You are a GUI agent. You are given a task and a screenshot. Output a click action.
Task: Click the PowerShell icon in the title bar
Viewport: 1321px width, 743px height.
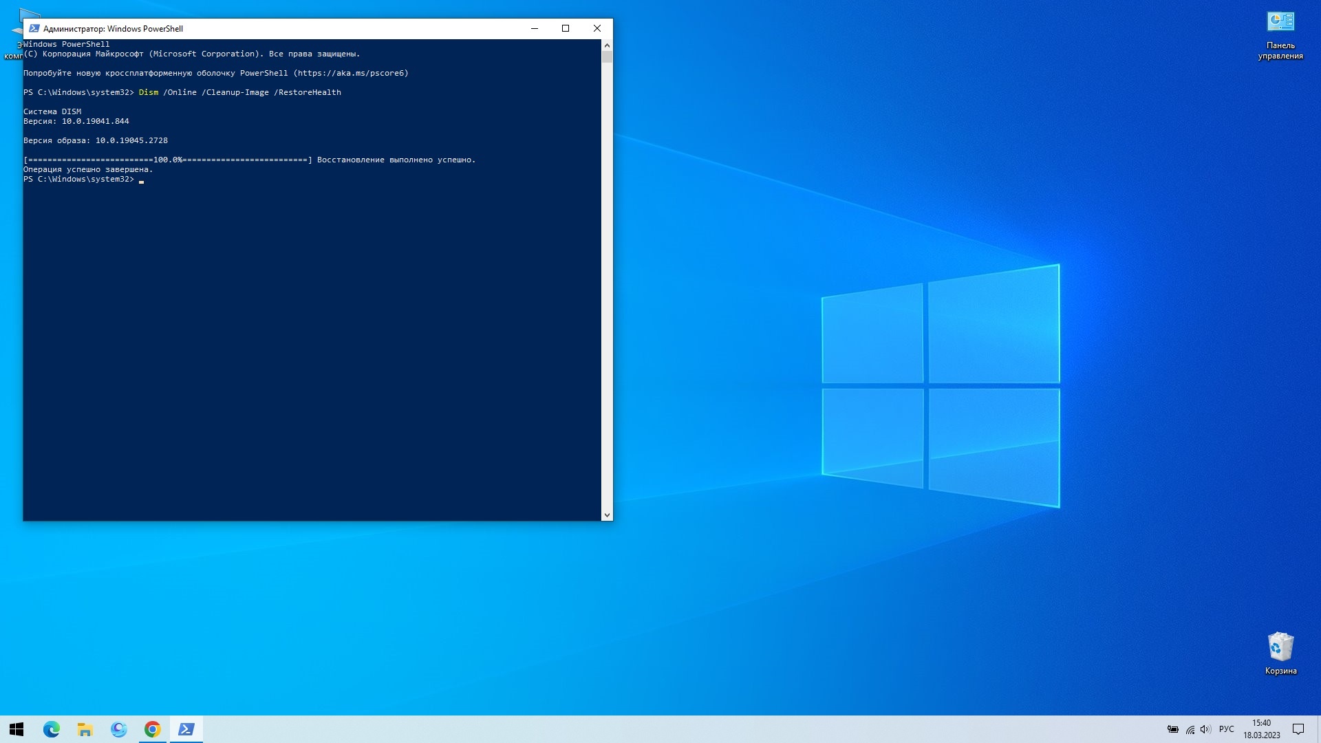click(34, 29)
